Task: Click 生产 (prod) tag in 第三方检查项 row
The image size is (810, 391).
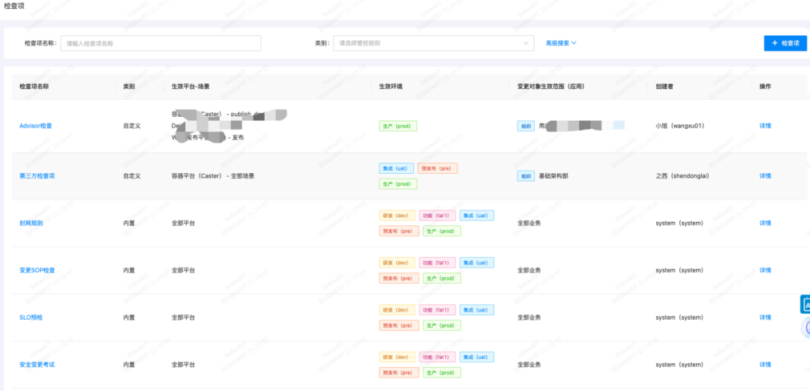Action: [x=397, y=184]
